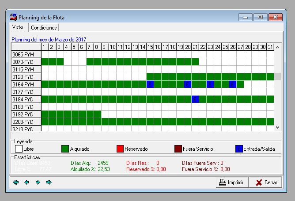Click the Planning del mes de Marzo de 2017 heading

click(x=49, y=39)
